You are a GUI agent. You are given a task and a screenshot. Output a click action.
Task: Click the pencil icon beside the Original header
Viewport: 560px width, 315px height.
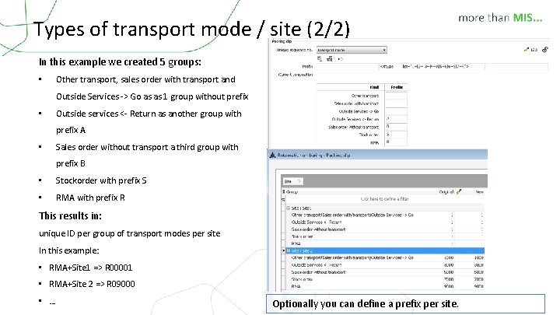[459, 192]
